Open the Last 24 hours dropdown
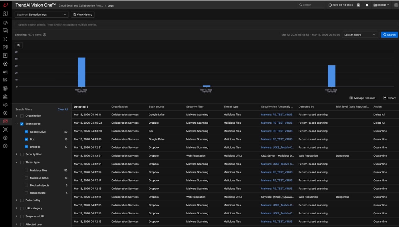The image size is (399, 227). (x=360, y=35)
